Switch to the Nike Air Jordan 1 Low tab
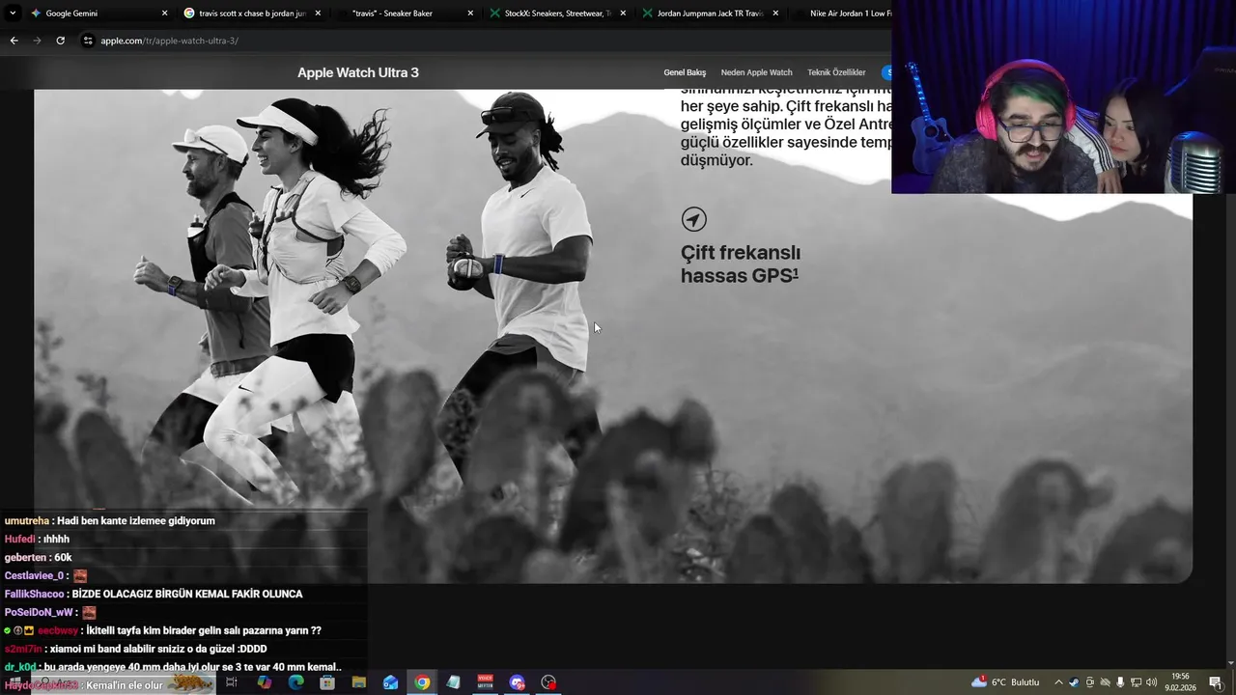The height and width of the screenshot is (695, 1236). pos(840,14)
